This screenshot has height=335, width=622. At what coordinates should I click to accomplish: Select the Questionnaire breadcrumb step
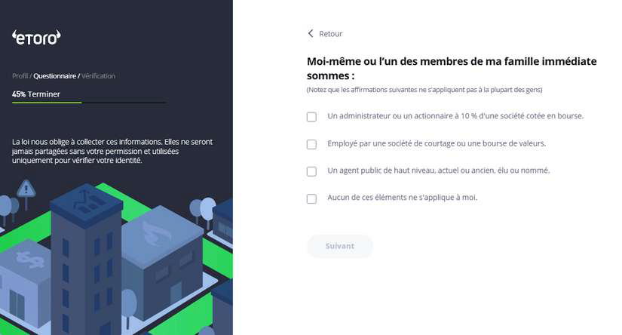[x=55, y=76]
